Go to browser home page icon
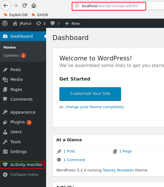The width and height of the screenshot is (164, 187). pyautogui.click(x=34, y=5)
